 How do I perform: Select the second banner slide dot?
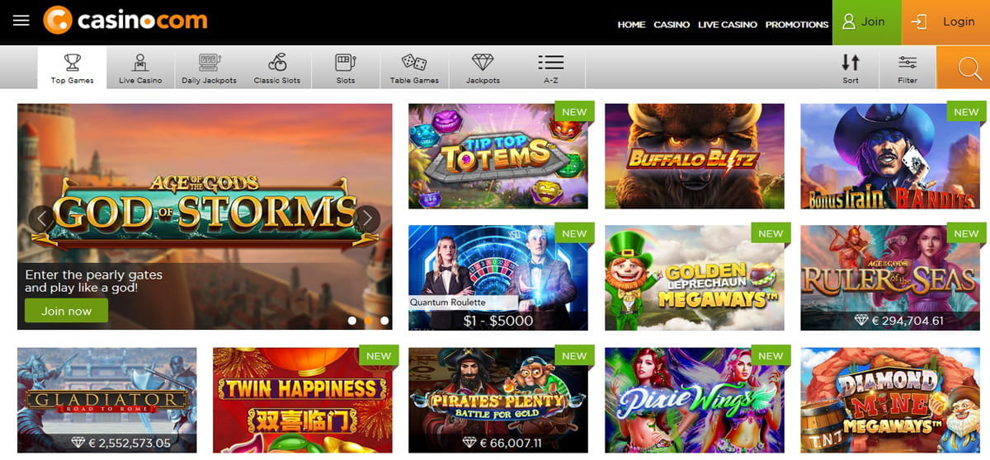point(368,321)
